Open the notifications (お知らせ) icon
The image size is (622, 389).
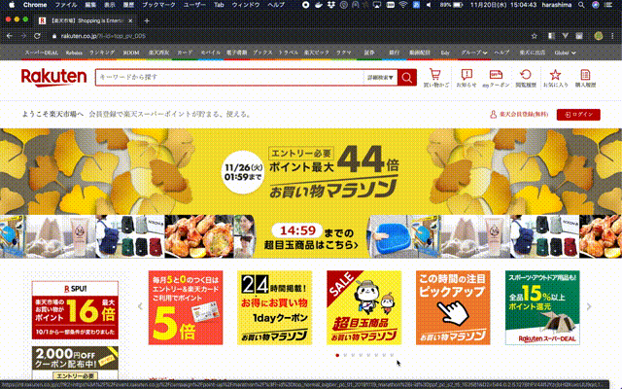pyautogui.click(x=466, y=78)
